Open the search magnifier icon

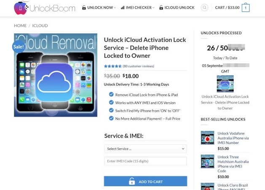204,8
